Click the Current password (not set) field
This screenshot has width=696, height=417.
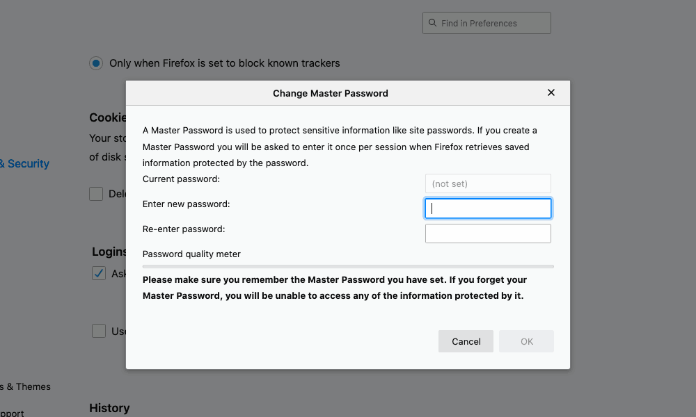488,183
